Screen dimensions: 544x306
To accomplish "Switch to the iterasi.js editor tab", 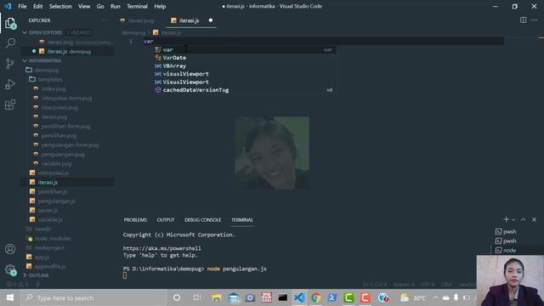I will coord(189,20).
